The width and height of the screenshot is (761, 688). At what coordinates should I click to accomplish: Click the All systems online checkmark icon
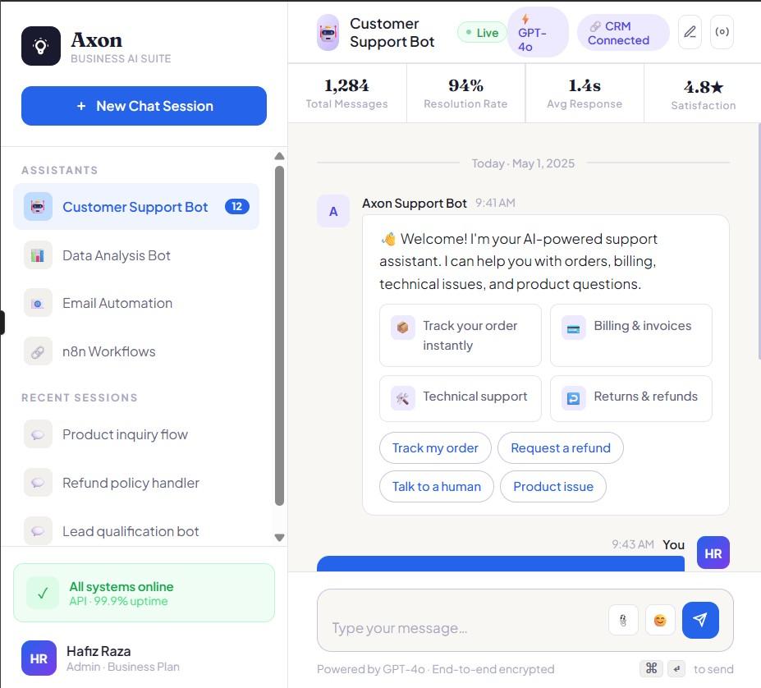pos(43,593)
